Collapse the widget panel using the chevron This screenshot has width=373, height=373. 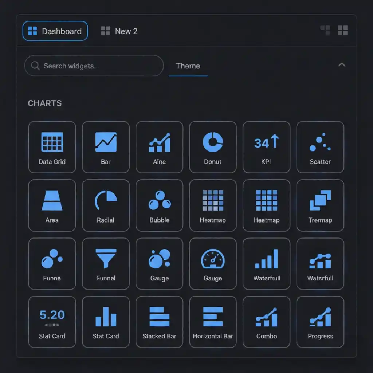point(342,64)
